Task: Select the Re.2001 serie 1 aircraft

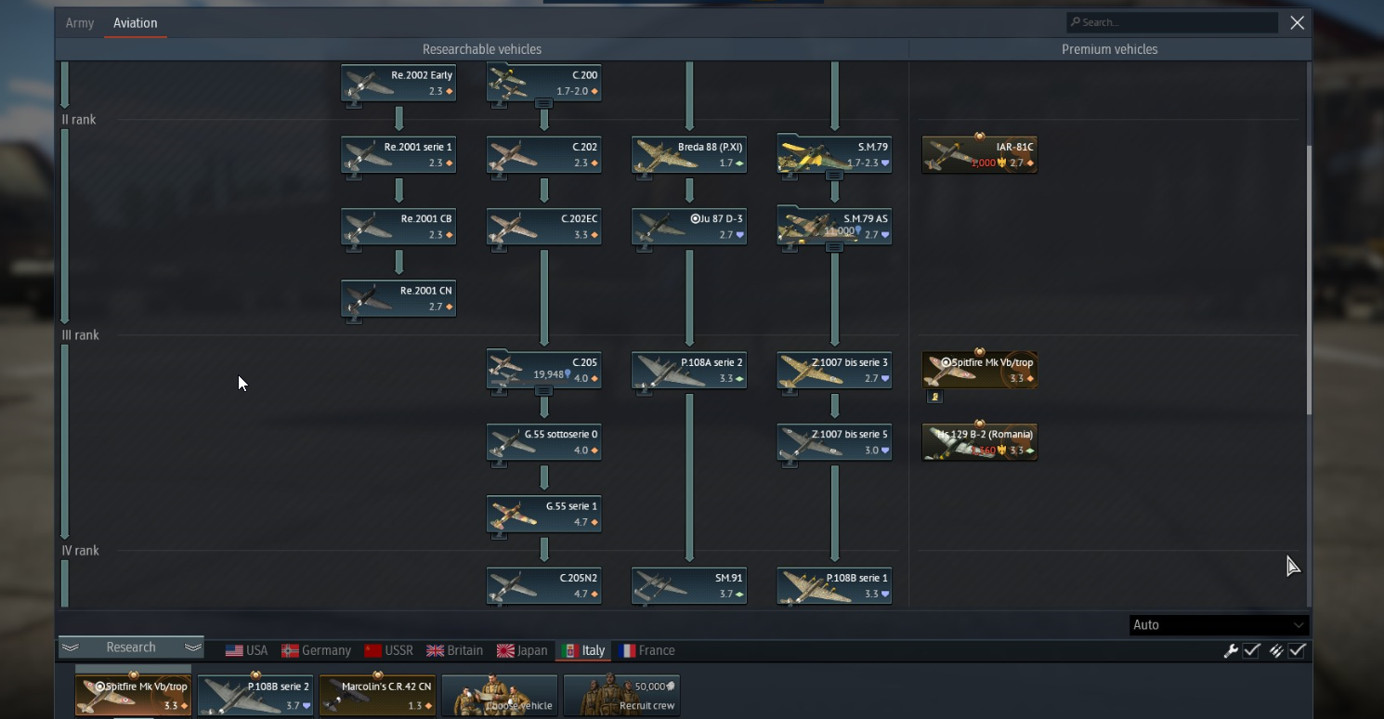Action: coord(398,155)
